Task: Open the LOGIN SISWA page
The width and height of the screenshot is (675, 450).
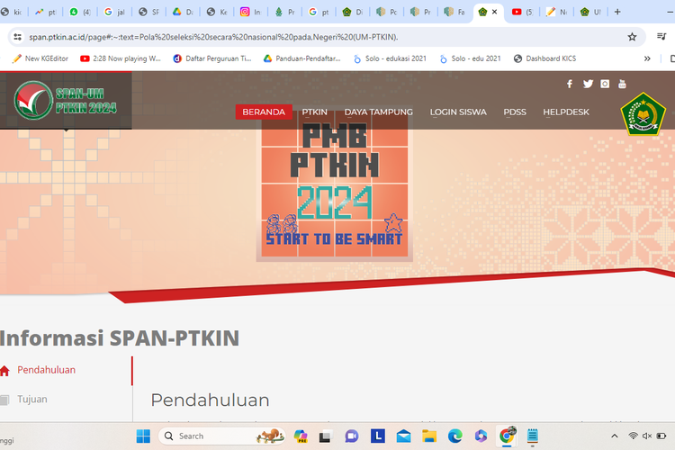Action: [458, 112]
